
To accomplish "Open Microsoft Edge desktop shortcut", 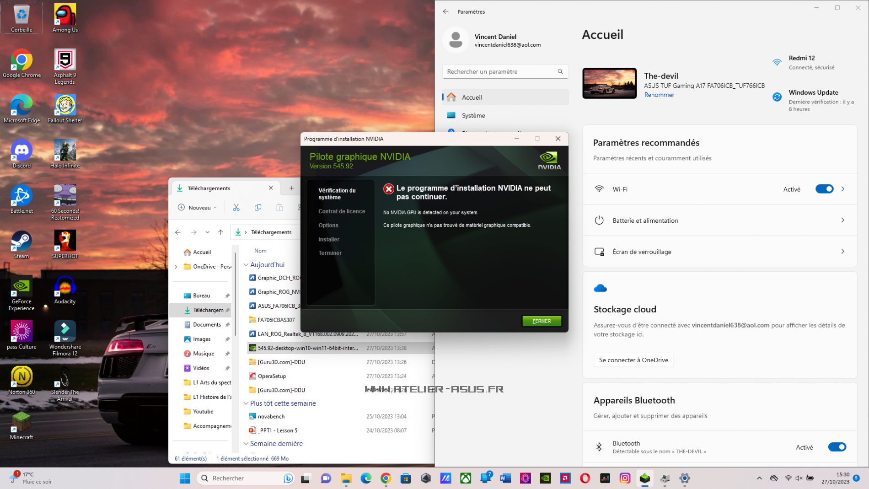I will click(x=21, y=109).
